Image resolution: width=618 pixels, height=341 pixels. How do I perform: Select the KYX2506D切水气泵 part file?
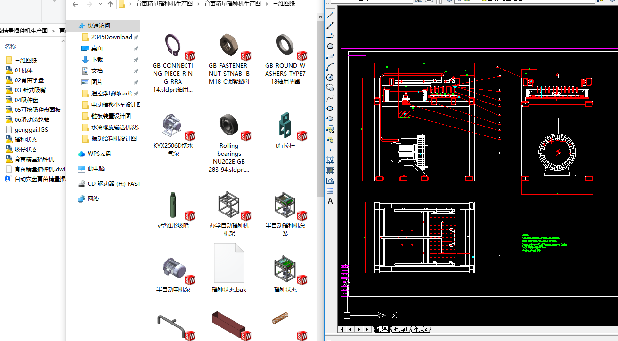[x=173, y=135]
